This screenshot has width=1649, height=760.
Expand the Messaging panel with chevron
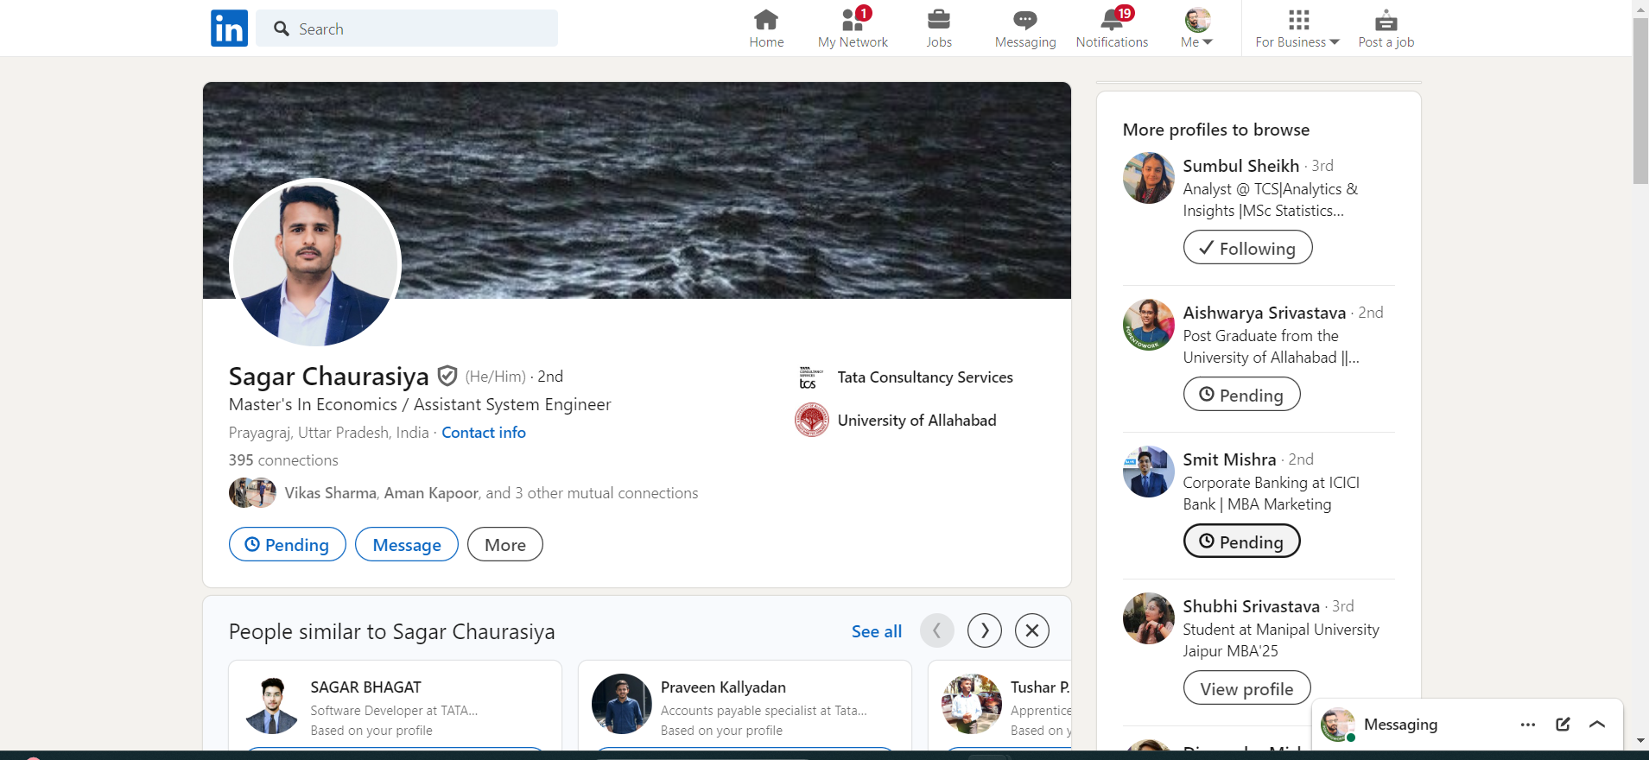click(1597, 725)
